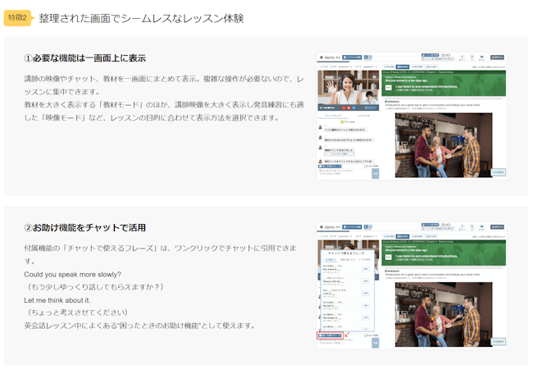Toggle Enter-to-send checkbox in section ① screenshot
Viewport: 533px width, 370px height.
click(366, 167)
